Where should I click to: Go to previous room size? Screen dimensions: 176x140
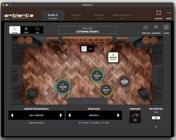[x=70, y=115]
